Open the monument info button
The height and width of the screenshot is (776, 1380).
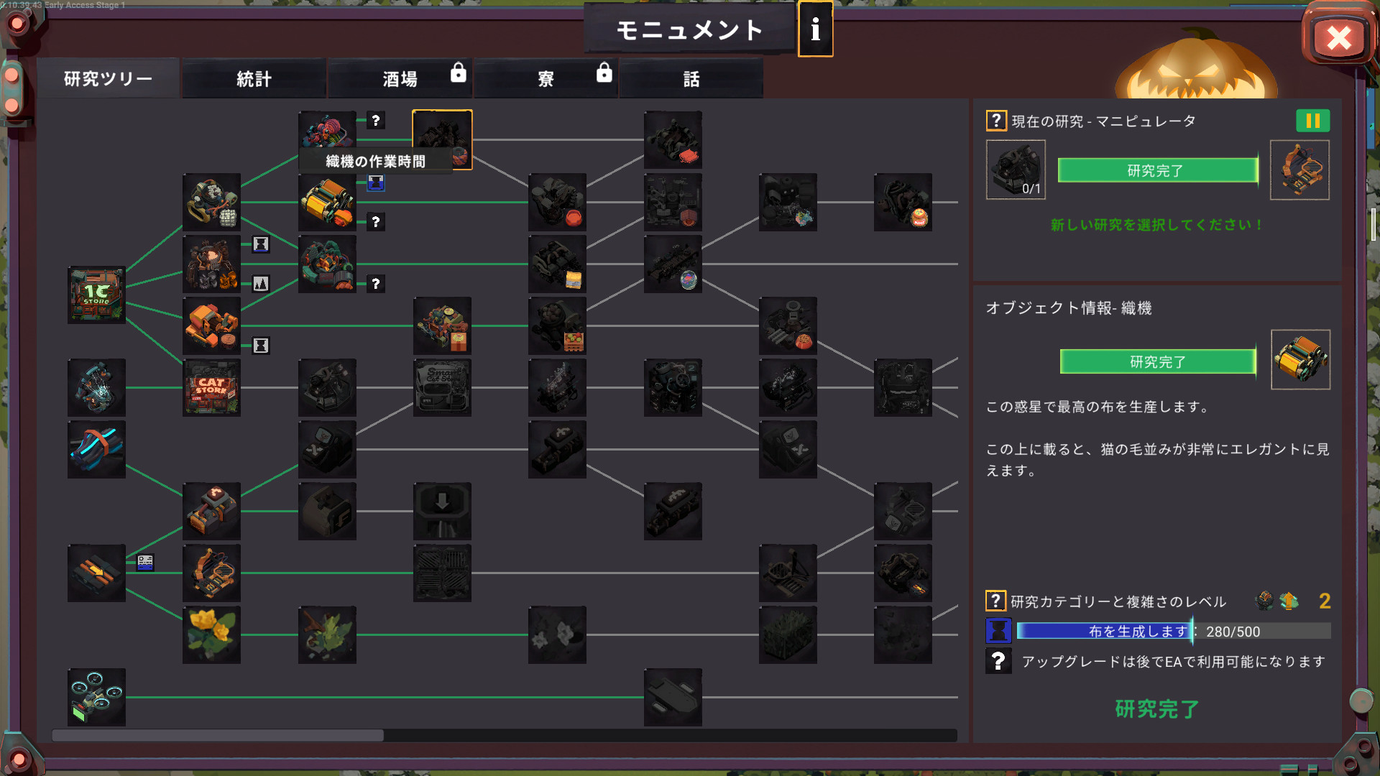click(815, 29)
